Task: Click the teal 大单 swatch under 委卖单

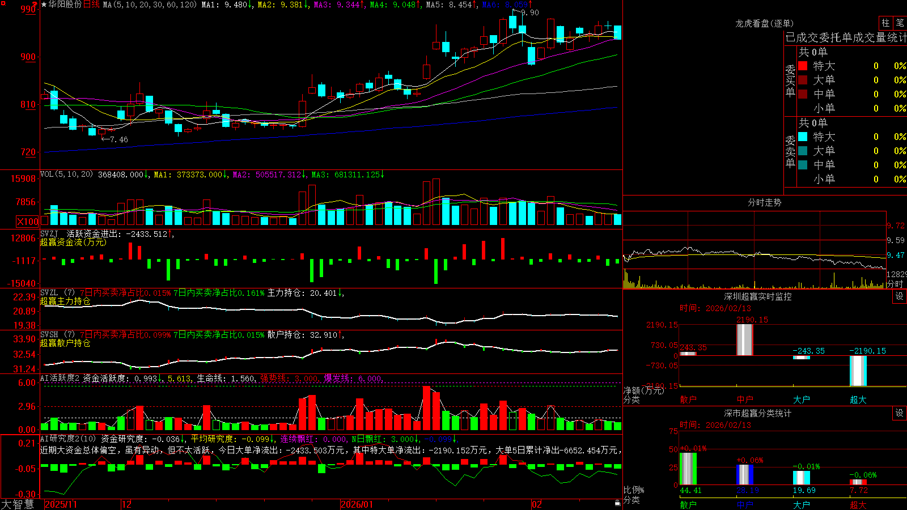Action: (803, 151)
